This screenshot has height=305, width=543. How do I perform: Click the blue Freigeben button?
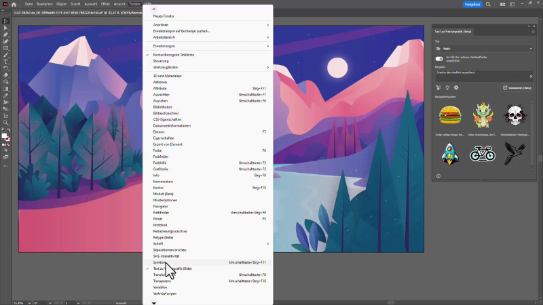pos(472,4)
